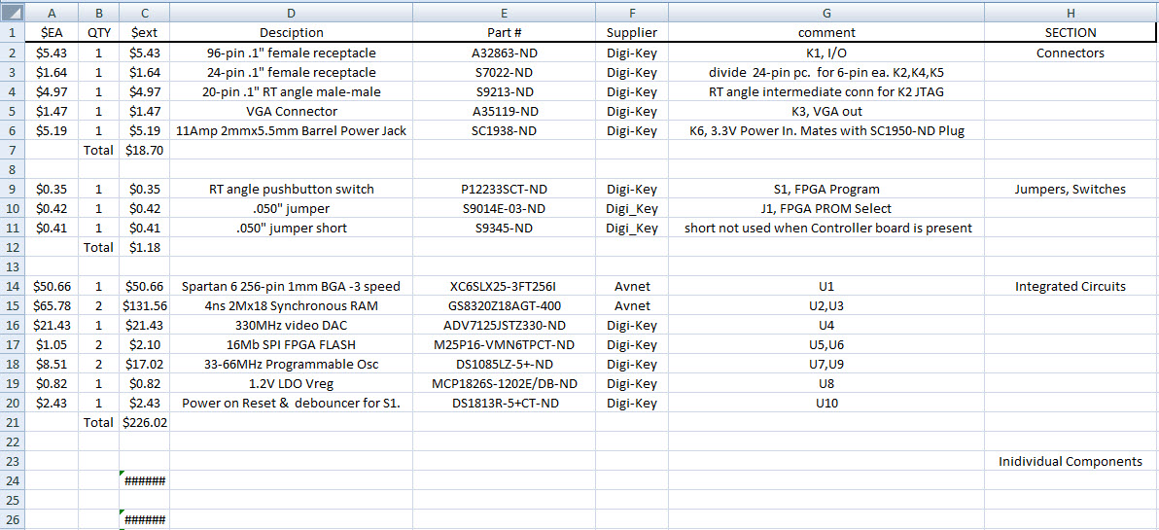Select the 'Inidividual Components' cell
This screenshot has height=530, width=1159.
1071,461
